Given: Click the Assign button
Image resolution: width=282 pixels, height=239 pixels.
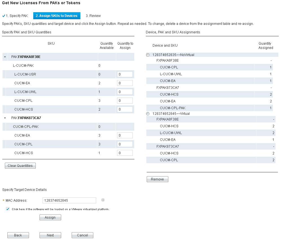Looking at the screenshot, I should [50, 217].
